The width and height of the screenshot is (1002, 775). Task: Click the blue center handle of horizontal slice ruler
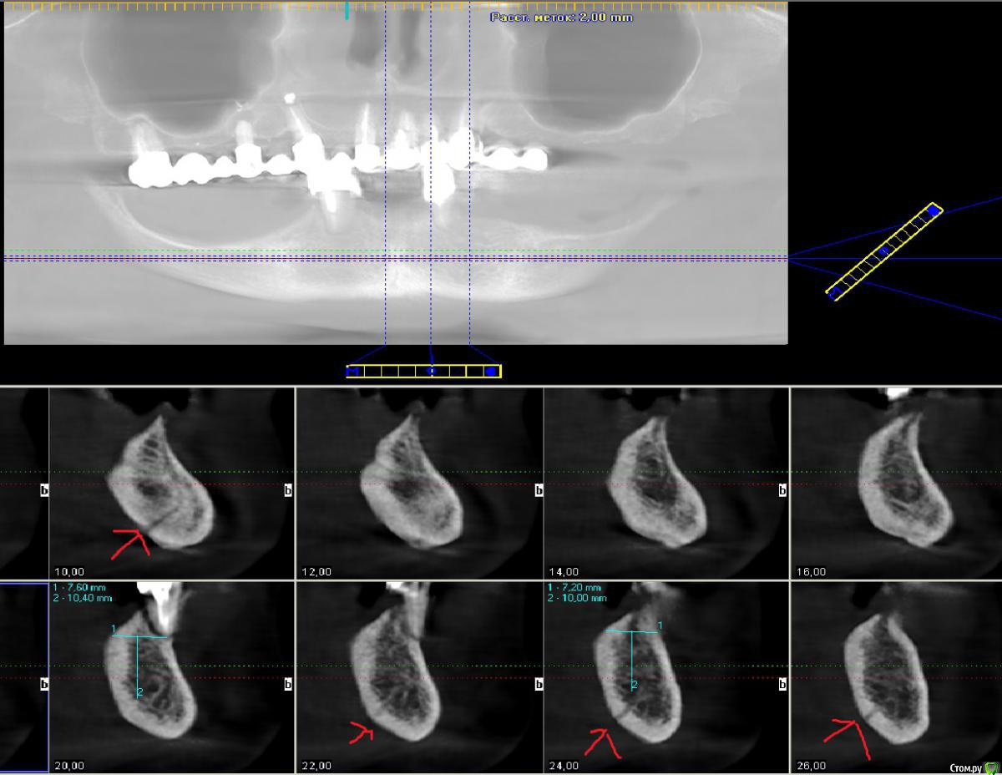click(x=431, y=371)
